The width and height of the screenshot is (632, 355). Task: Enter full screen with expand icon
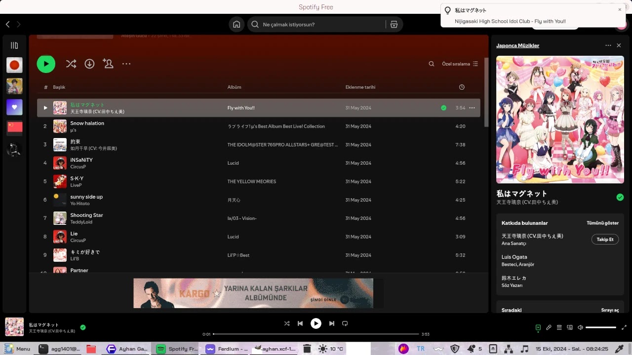click(624, 327)
